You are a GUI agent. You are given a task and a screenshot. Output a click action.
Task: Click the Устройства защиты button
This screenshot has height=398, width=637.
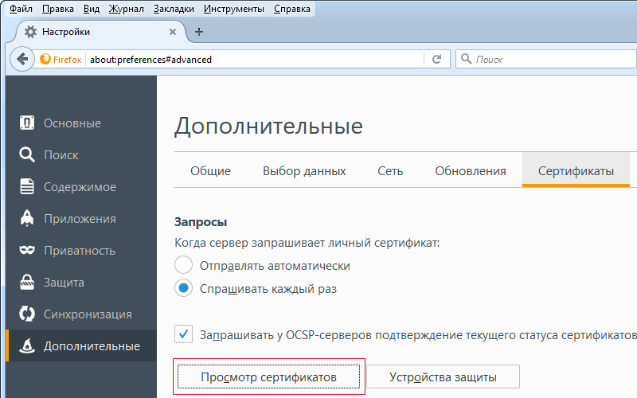[x=443, y=377]
